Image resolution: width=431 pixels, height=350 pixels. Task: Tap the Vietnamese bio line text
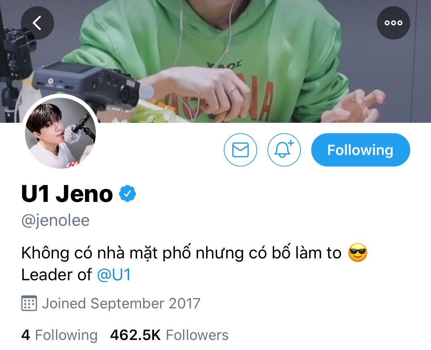(181, 253)
